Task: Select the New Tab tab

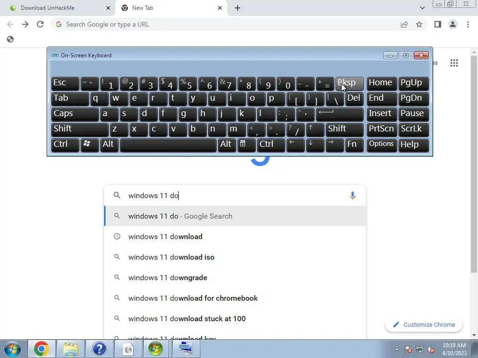Action: 171,8
